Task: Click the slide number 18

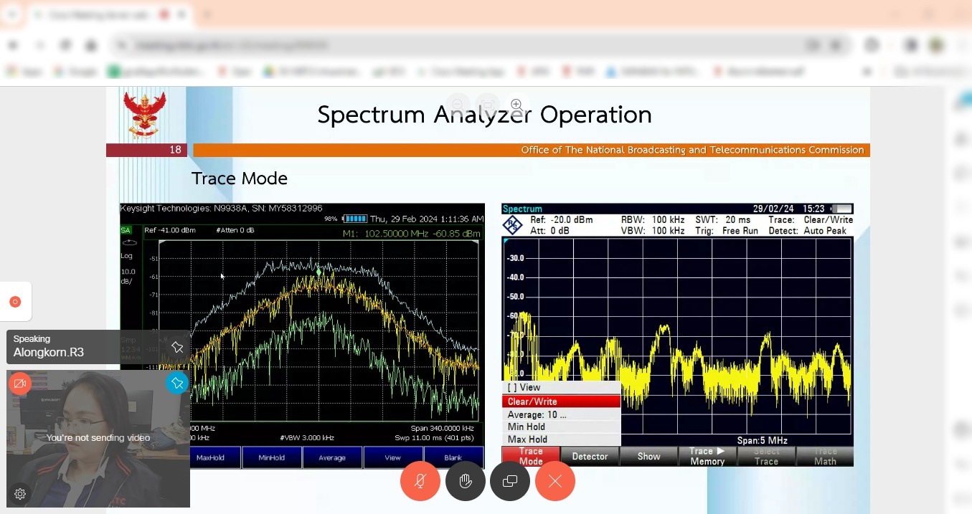Action: [x=175, y=150]
